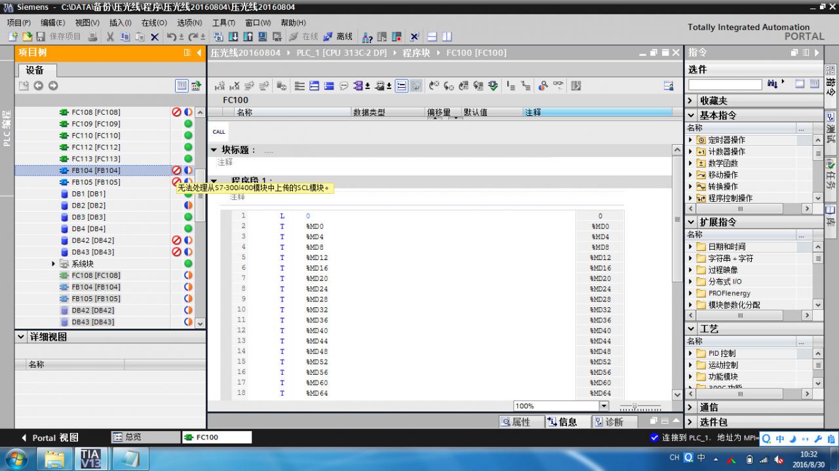
Task: Expand the 计数器操作 instruction folder
Action: coord(691,152)
